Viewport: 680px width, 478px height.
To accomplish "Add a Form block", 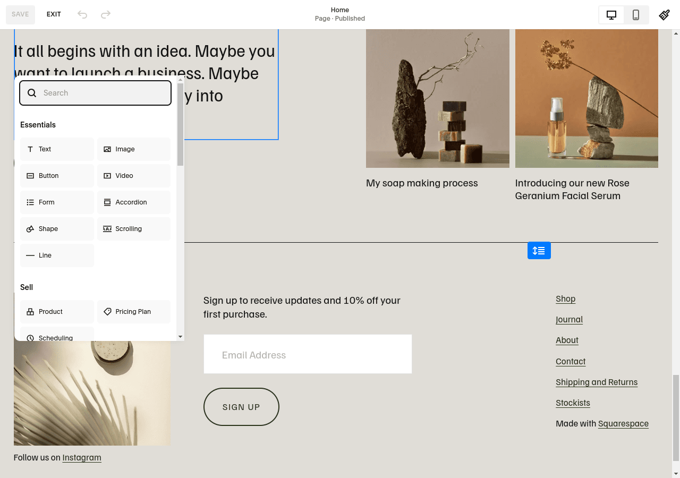I will (57, 202).
